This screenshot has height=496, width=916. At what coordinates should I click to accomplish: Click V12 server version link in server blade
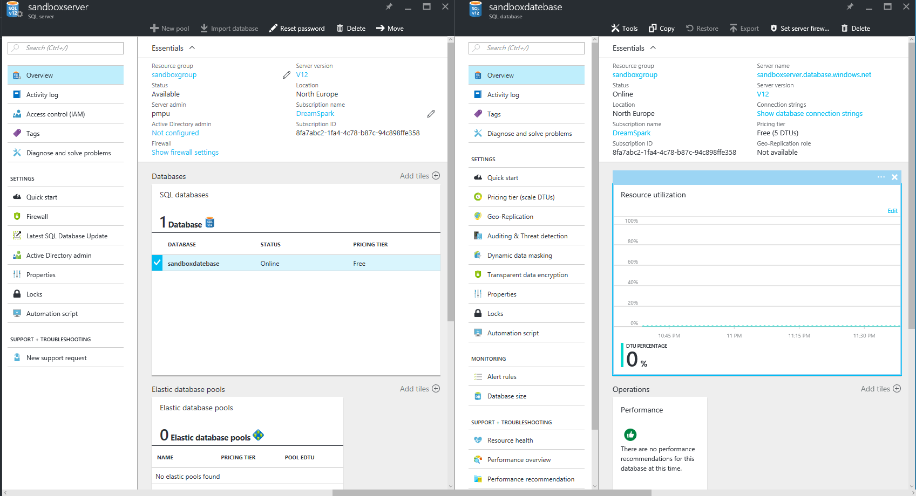(x=302, y=75)
